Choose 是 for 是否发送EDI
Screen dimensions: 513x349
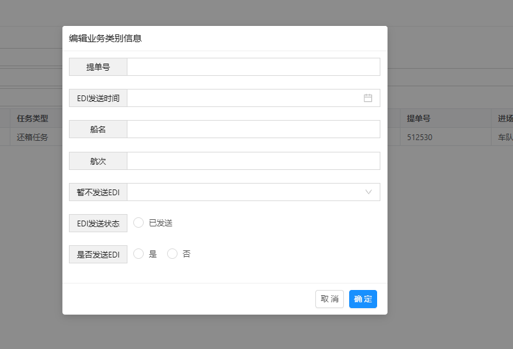(x=138, y=254)
